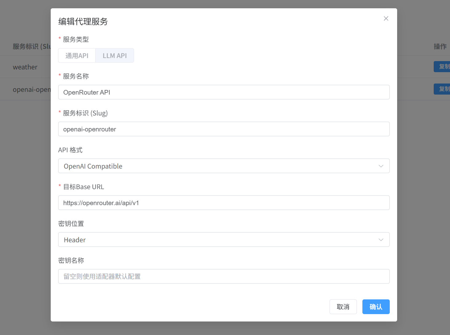Image resolution: width=450 pixels, height=335 pixels.
Task: Click the chevron arrow in 密钥位置 selector
Action: [381, 240]
